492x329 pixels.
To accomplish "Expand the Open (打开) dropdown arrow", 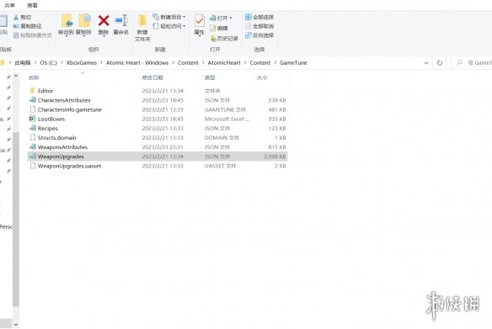I will 231,19.
